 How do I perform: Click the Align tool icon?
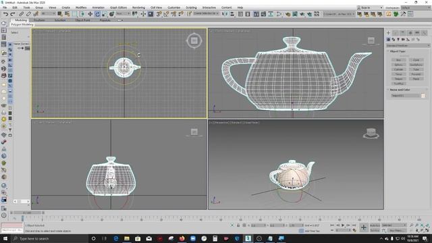[x=232, y=13]
